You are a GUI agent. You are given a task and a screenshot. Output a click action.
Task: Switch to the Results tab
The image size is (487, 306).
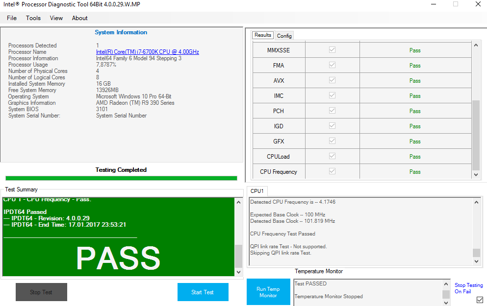[263, 35]
